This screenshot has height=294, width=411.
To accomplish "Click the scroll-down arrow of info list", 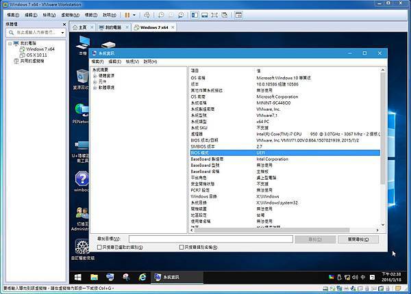I will pyautogui.click(x=383, y=224).
